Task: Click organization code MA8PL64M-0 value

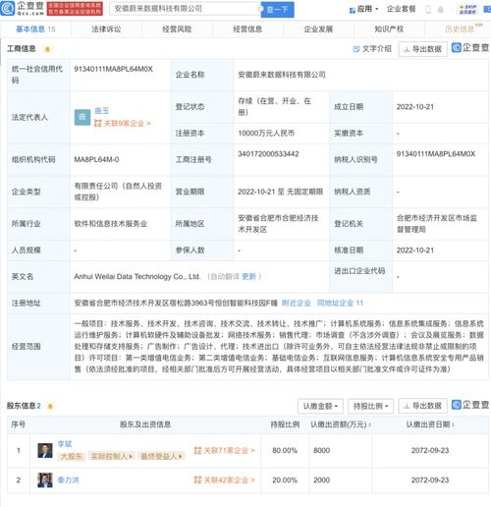Action: point(96,159)
